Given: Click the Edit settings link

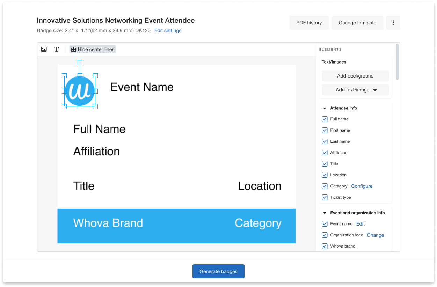Looking at the screenshot, I should (168, 30).
